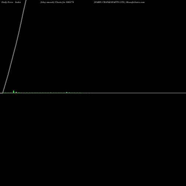Click the tallest green force index bar
186x186 pixels.
[13, 92]
